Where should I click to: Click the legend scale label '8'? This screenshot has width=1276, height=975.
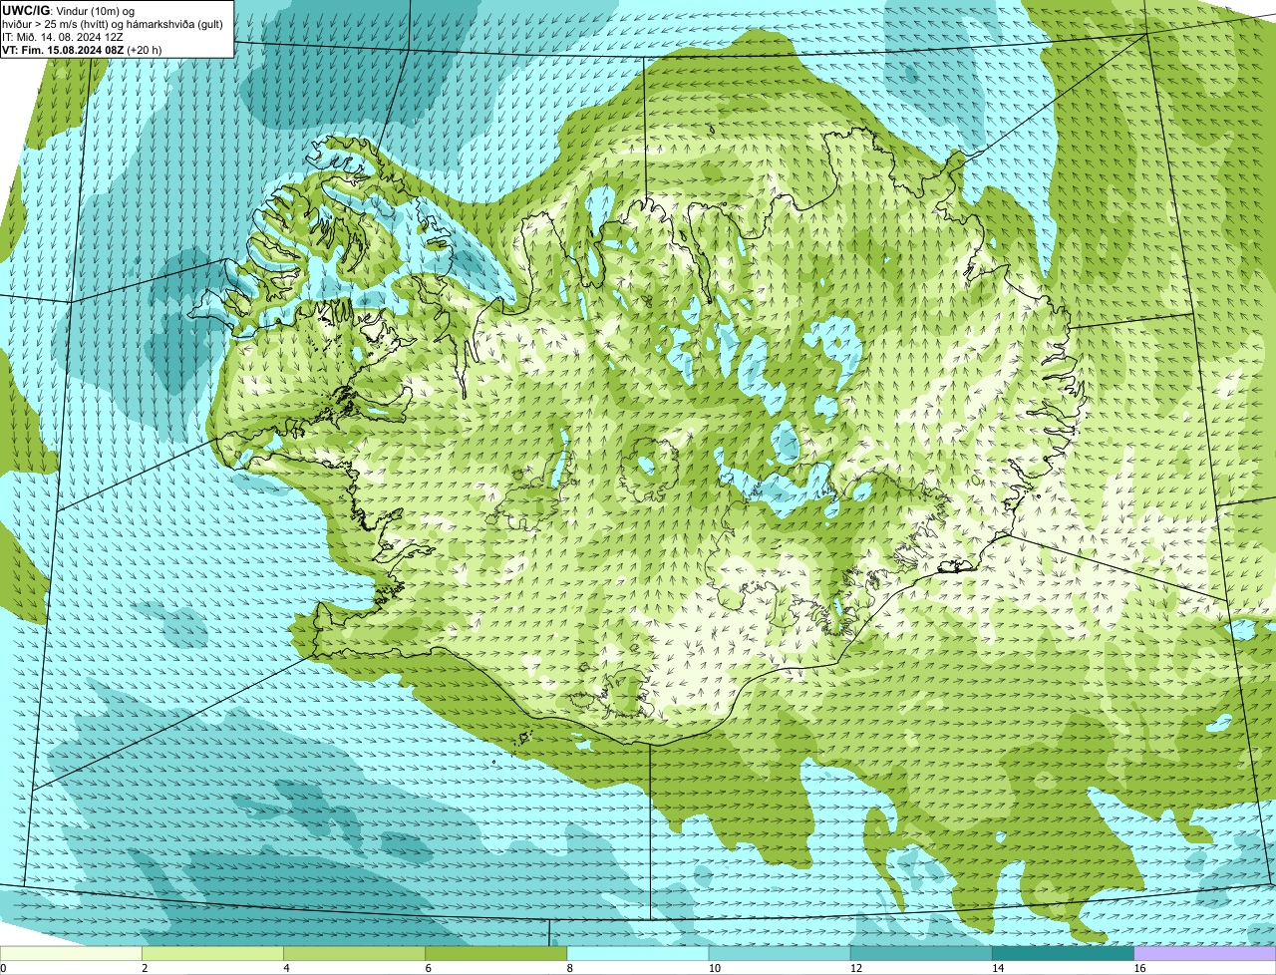pos(570,968)
